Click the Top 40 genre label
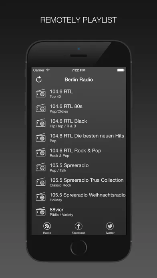 click(55, 97)
